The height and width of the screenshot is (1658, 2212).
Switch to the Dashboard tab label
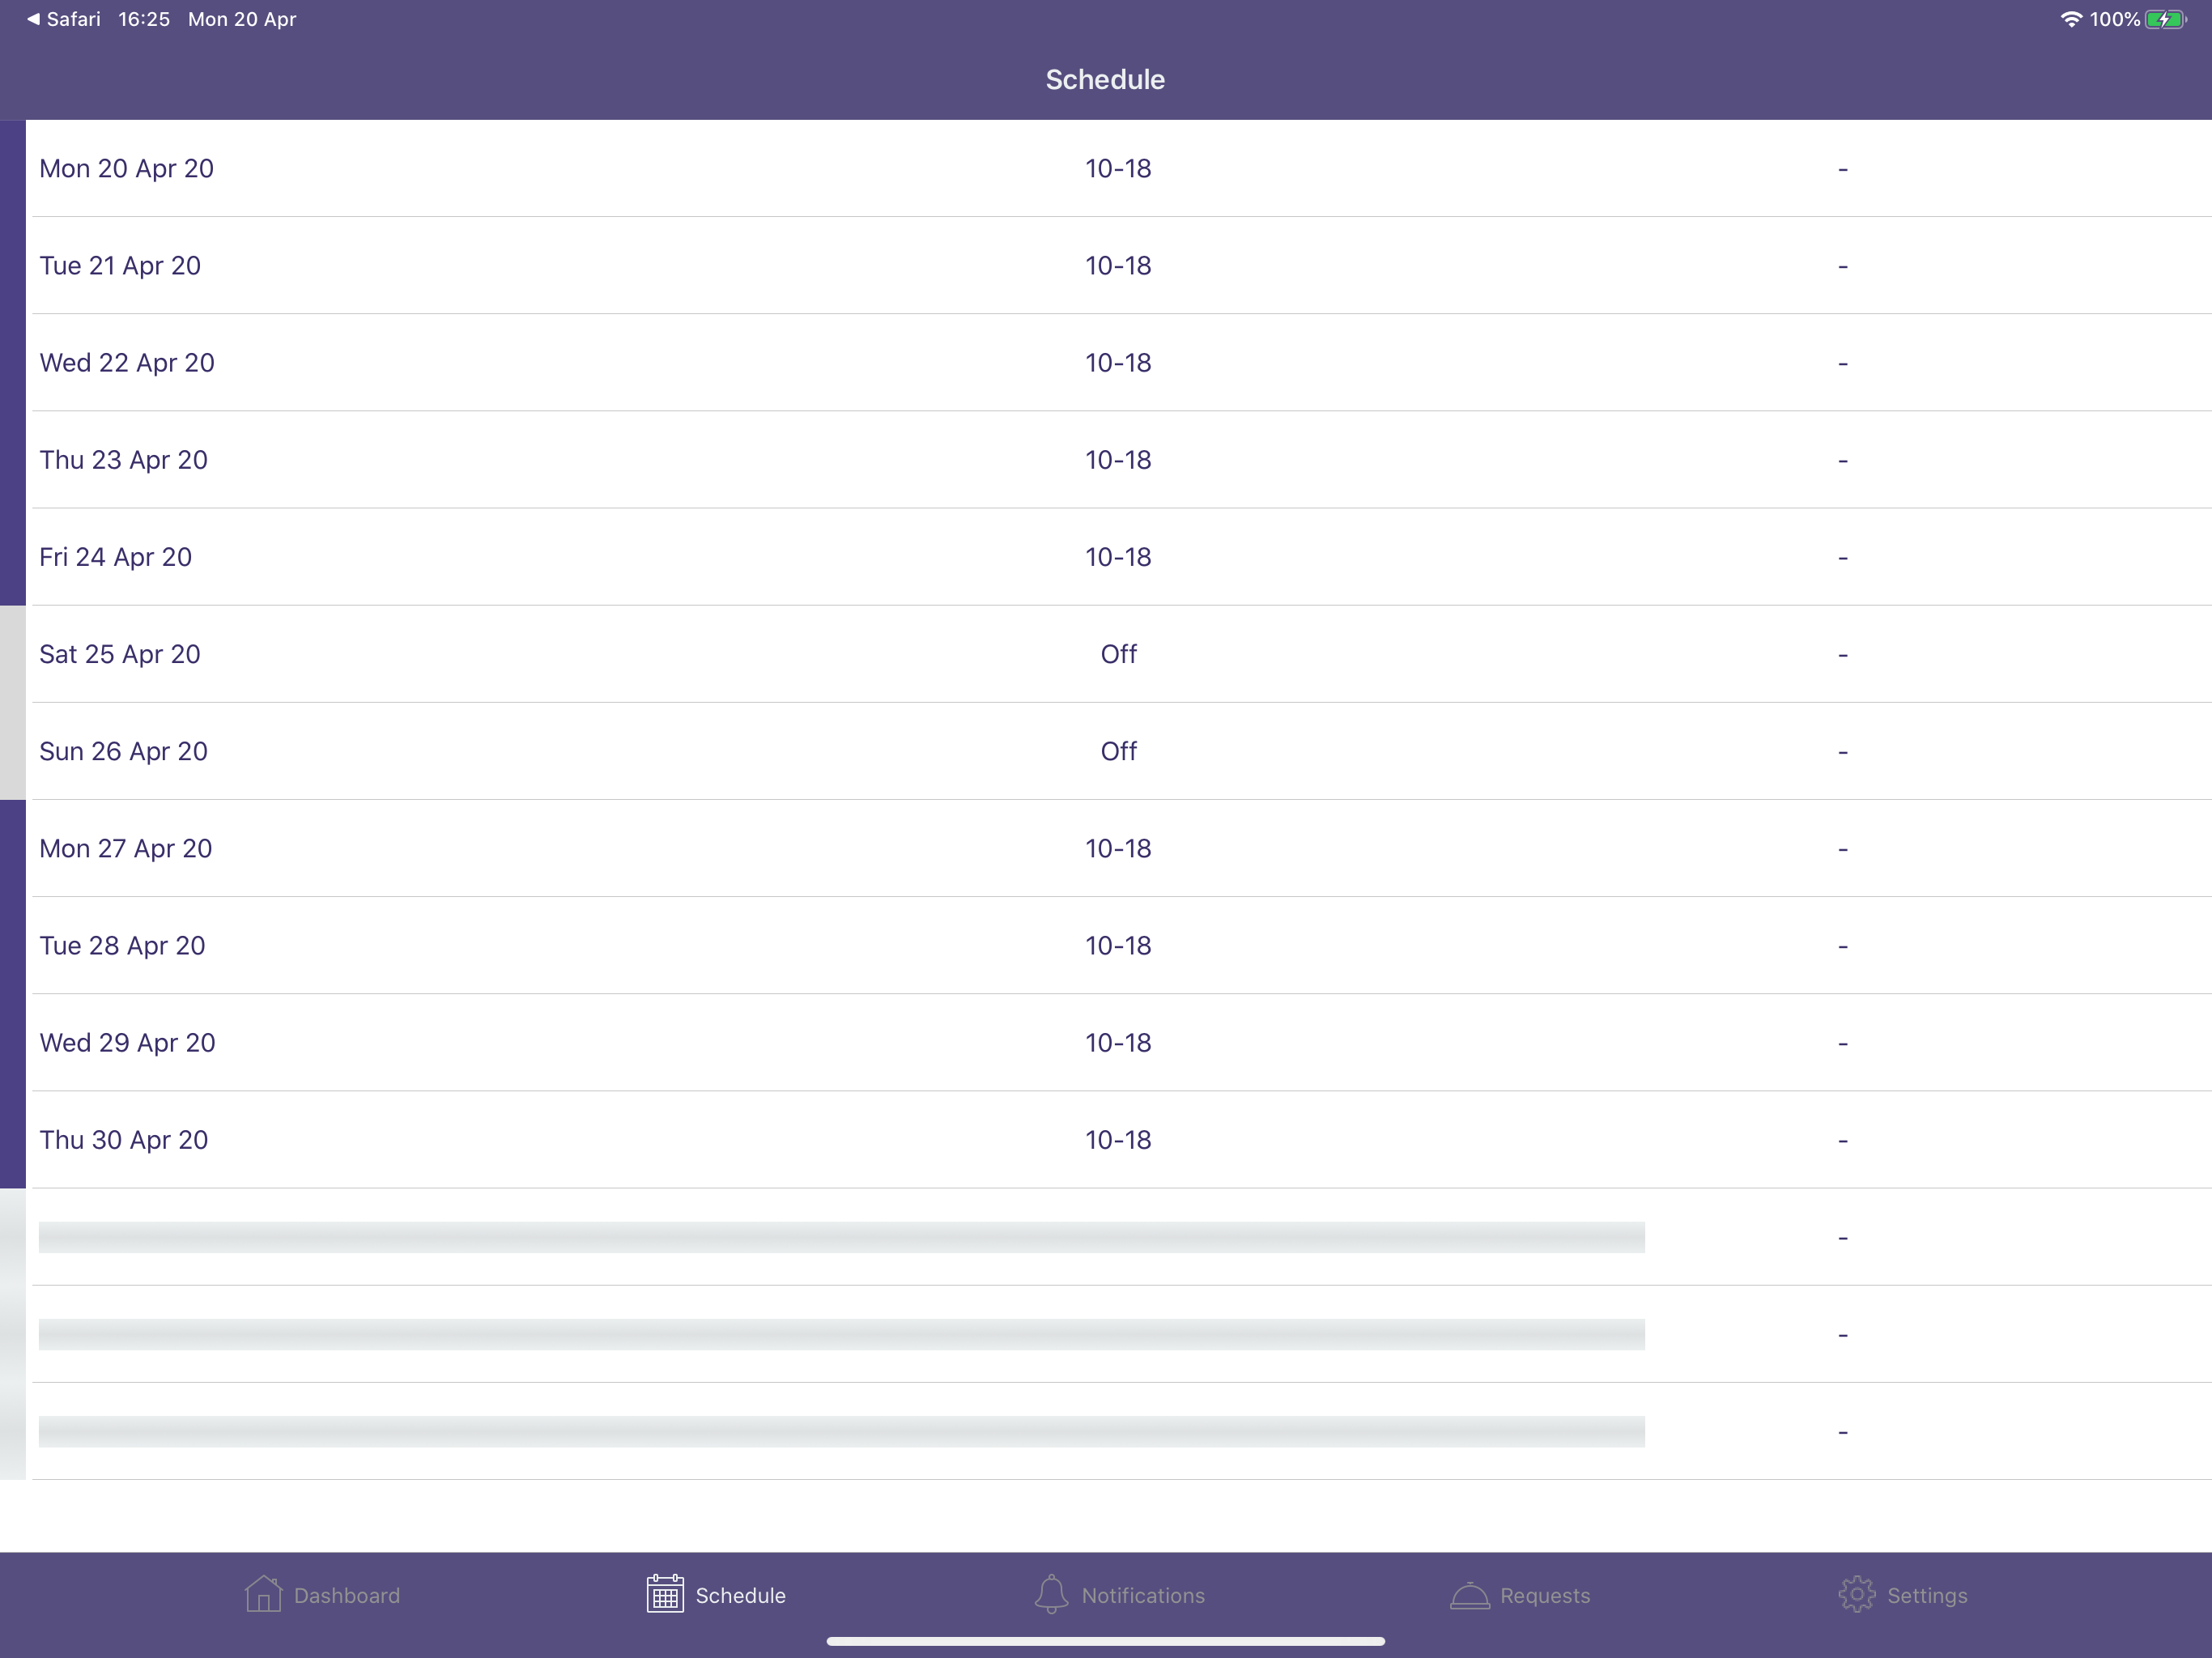click(x=347, y=1596)
